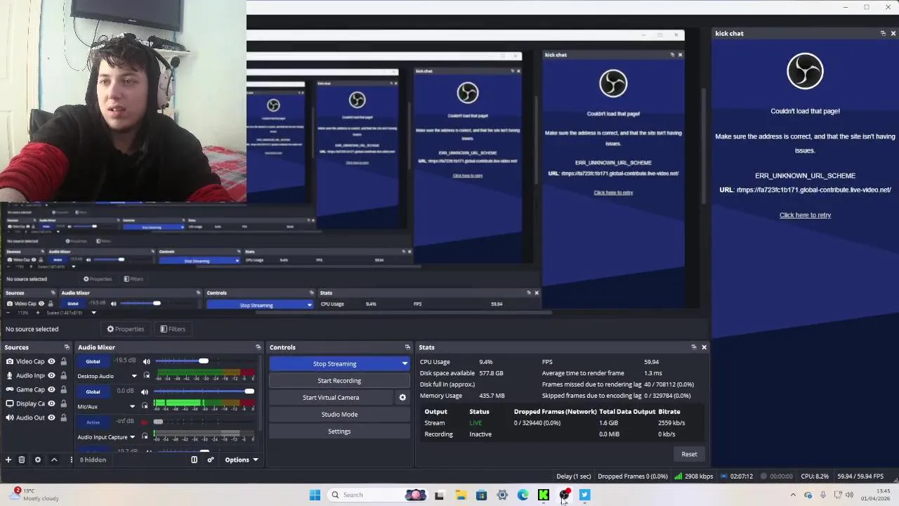
Task: Lock the Game Capture source
Action: 63,389
